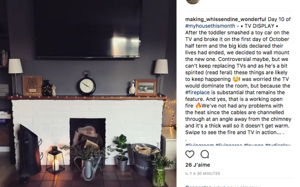This screenshot has height=187, width=300.
Task: Click the mantel clock in the photo
Action: pyautogui.click(x=87, y=83)
